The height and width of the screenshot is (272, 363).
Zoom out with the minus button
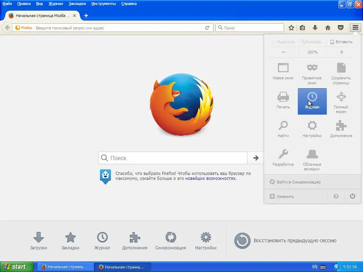click(284, 52)
